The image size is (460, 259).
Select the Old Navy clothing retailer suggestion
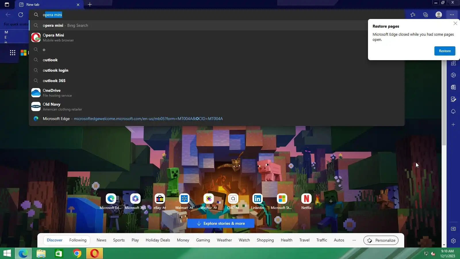pyautogui.click(x=217, y=106)
